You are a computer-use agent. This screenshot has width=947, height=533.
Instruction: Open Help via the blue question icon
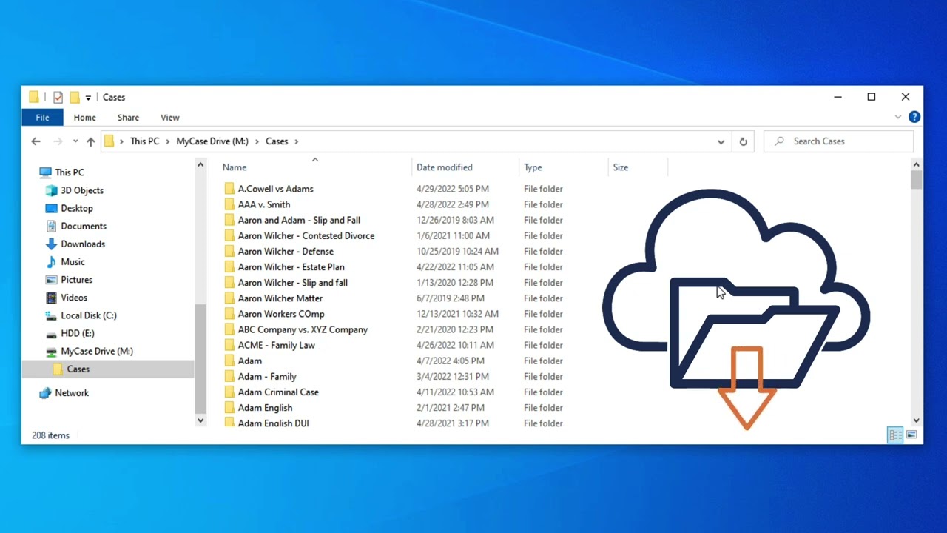pyautogui.click(x=914, y=117)
